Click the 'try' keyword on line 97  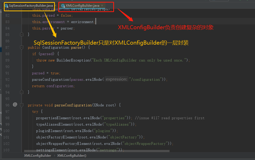(35, 112)
